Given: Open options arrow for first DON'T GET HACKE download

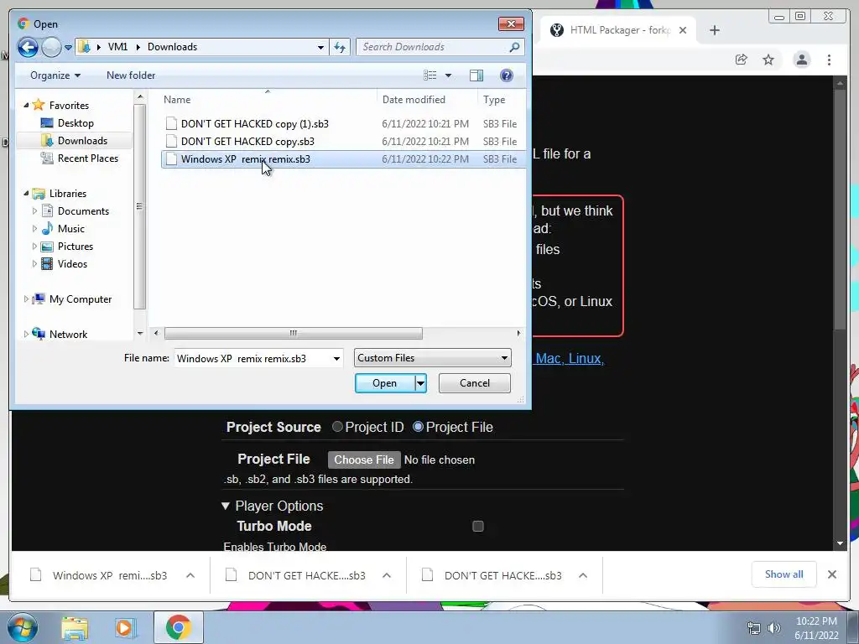Looking at the screenshot, I should click(x=387, y=575).
